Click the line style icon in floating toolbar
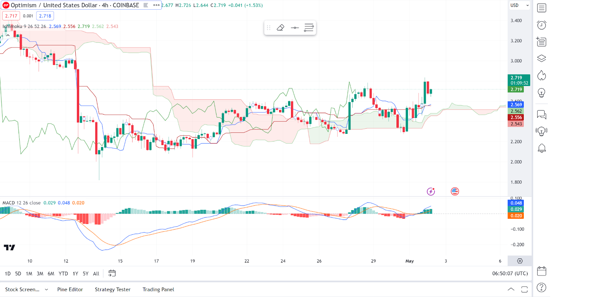This screenshot has height=297, width=594. coord(295,28)
